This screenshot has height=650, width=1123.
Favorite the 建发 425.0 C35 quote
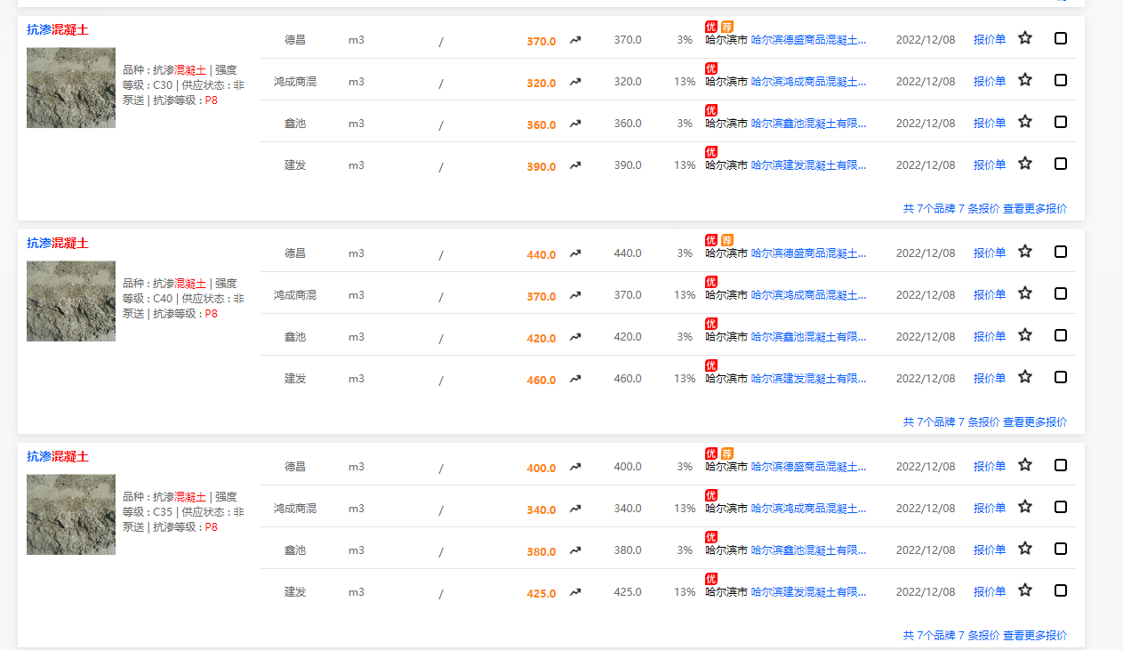(1025, 590)
